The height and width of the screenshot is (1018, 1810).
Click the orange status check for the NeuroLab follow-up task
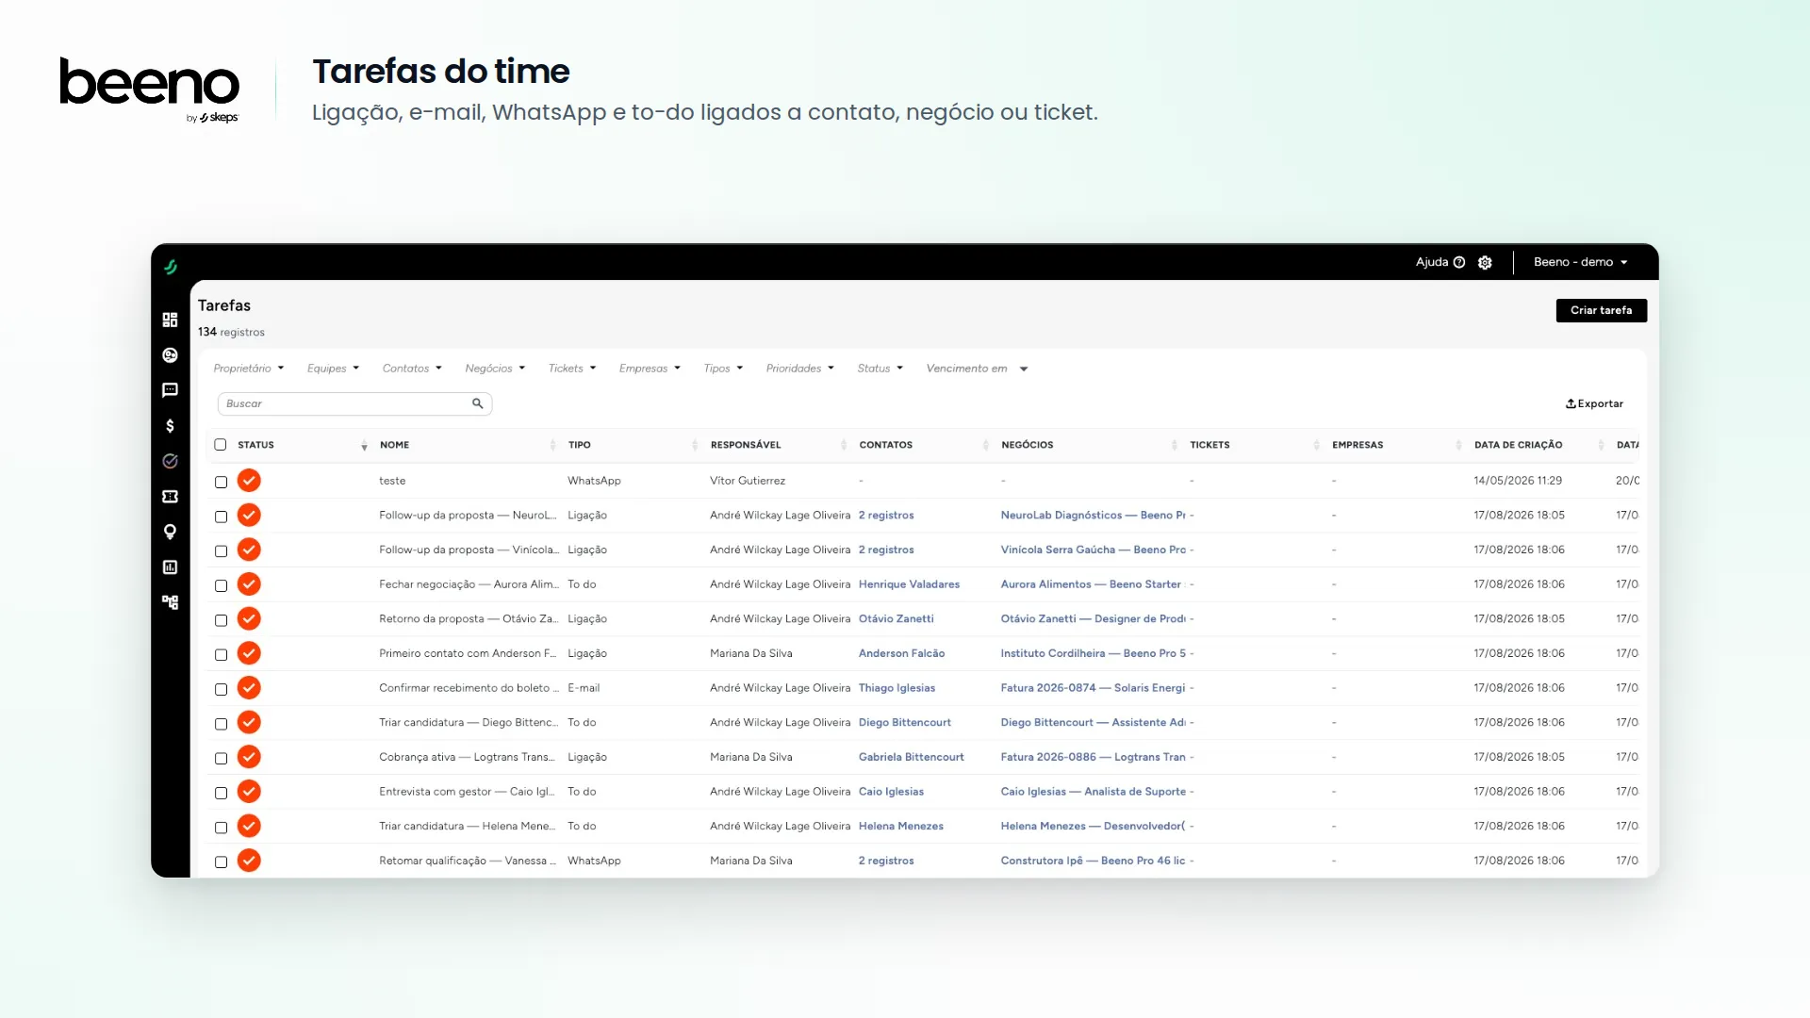(x=249, y=516)
